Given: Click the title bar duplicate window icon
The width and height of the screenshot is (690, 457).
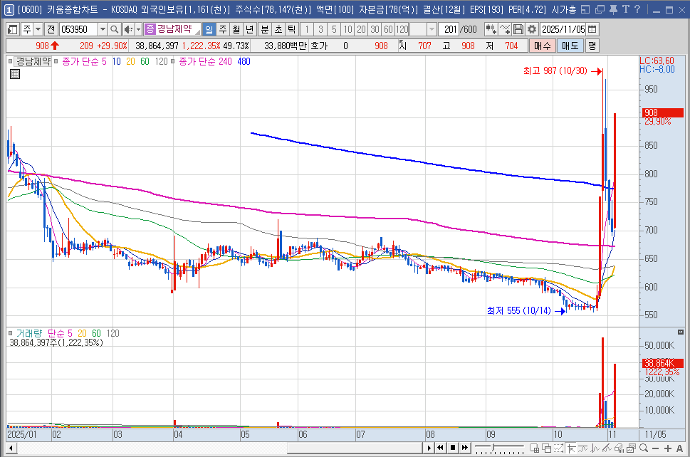Looking at the screenshot, I should (x=600, y=9).
